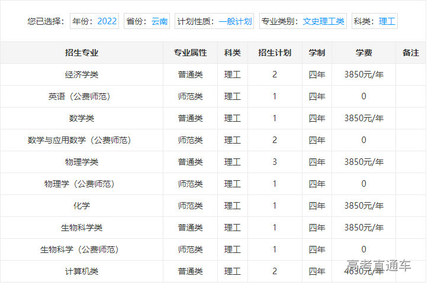
Task: Click the 招生计划 column header
Action: point(275,53)
